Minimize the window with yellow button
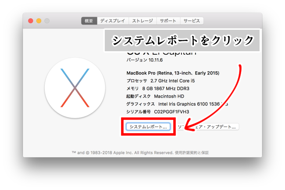285x190 pixels. click(39, 21)
